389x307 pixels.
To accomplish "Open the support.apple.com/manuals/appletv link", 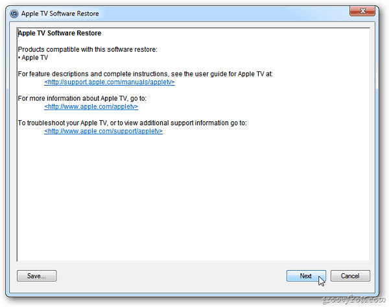I will click(110, 82).
